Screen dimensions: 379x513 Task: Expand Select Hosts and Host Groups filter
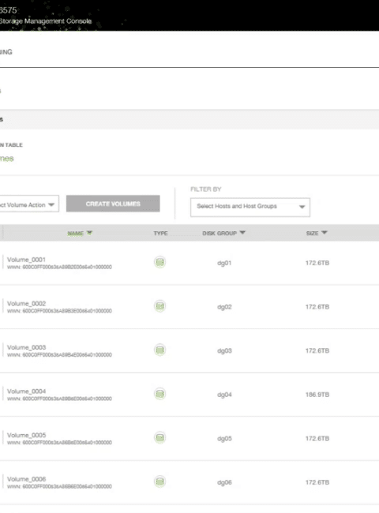coord(250,207)
